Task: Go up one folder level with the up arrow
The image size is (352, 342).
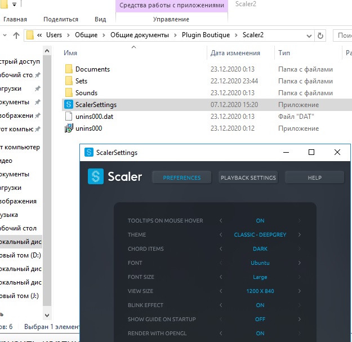Action: coord(16,35)
